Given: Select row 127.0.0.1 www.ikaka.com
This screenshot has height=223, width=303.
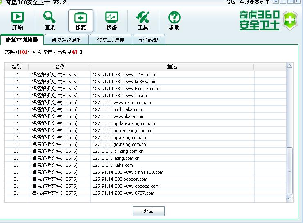Looking at the screenshot, I should click(x=145, y=116).
